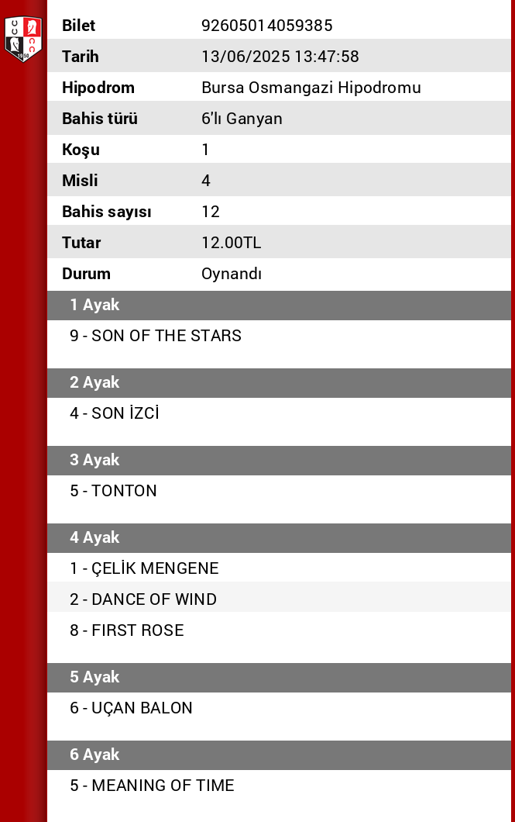
Task: Click the Tutar amount 12.00TL
Action: pos(231,243)
